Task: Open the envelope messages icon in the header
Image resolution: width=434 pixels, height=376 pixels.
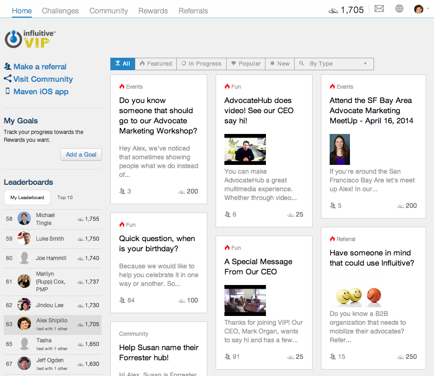Action: coord(379,9)
